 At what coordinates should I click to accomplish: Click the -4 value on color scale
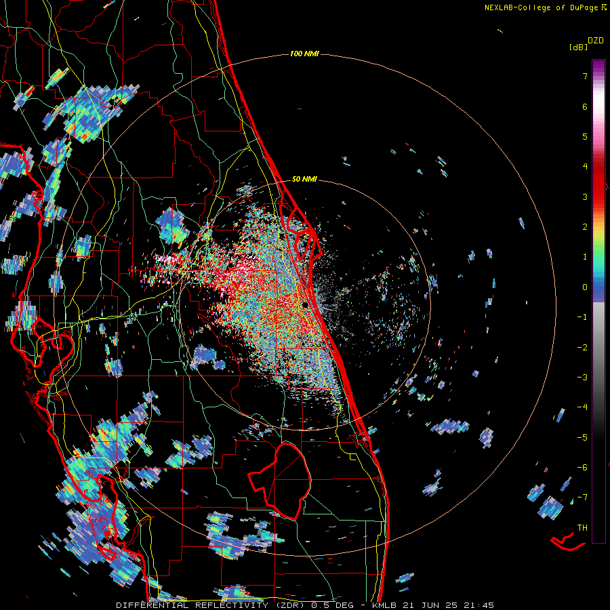click(582, 407)
